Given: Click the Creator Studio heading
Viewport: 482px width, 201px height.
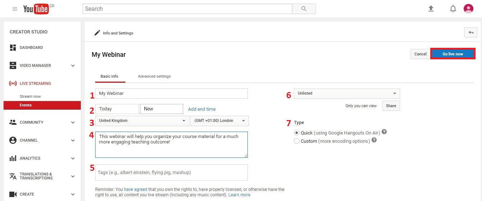Looking at the screenshot, I should 29,32.
